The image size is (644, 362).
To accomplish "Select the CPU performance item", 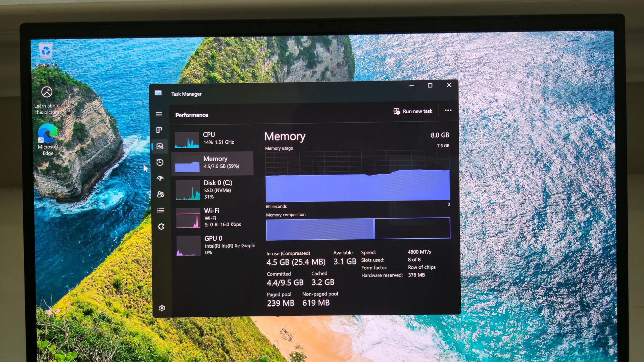I will point(213,139).
